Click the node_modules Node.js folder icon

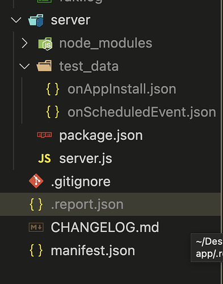[45, 44]
